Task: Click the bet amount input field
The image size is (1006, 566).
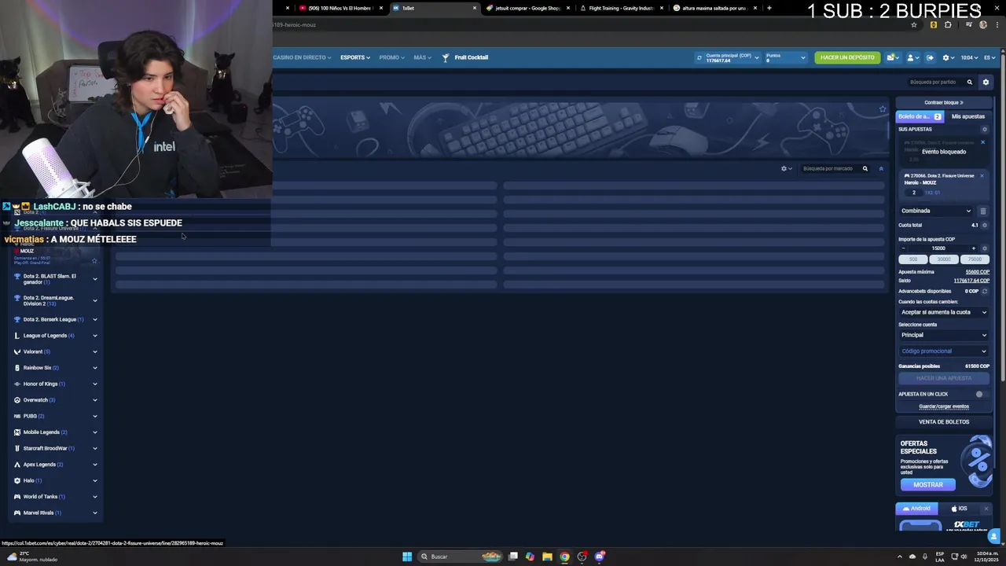Action: coord(938,248)
